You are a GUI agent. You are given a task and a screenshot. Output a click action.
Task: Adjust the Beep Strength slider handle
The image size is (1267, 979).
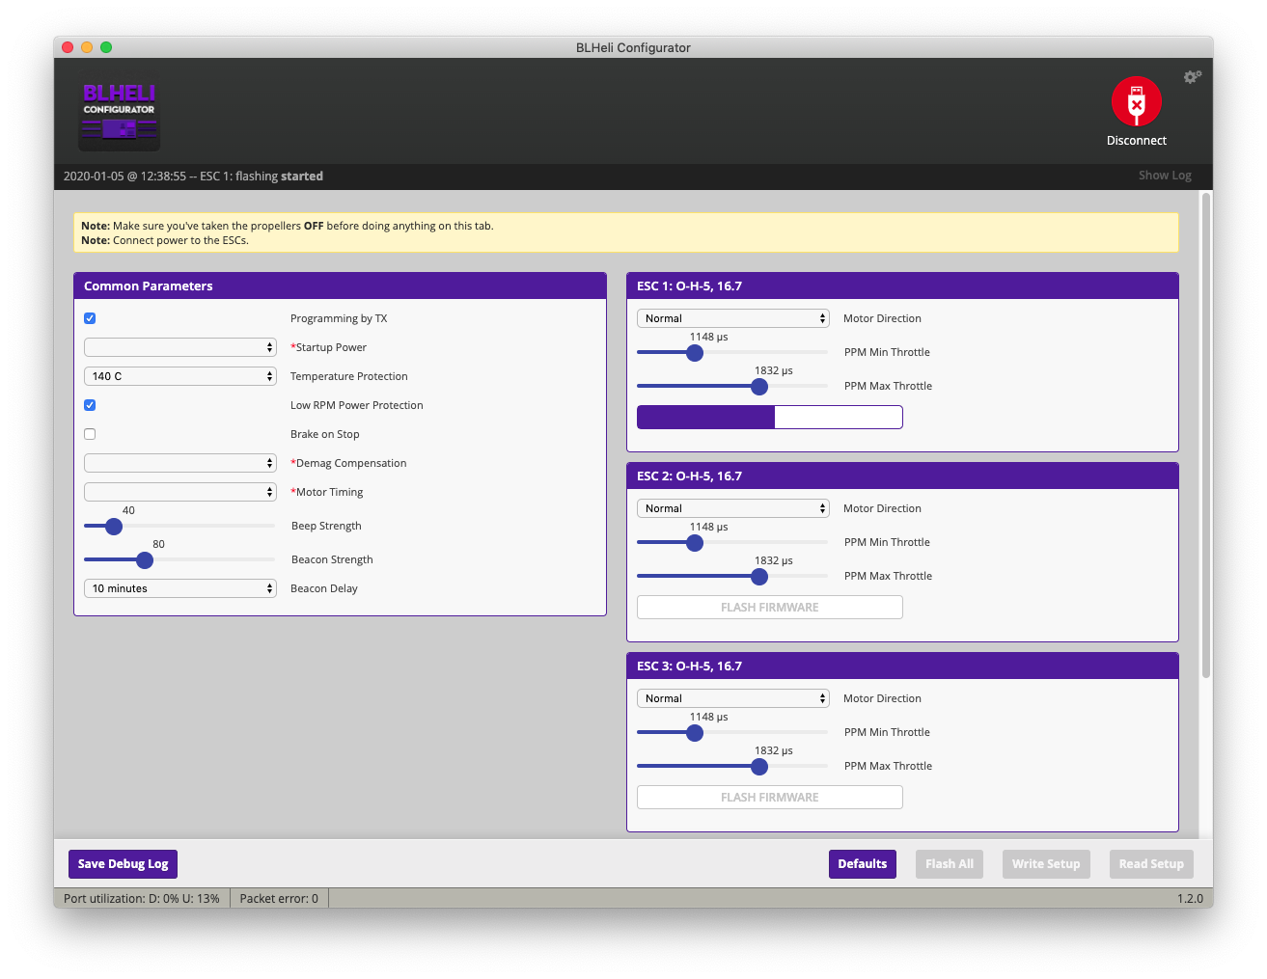pos(114,527)
